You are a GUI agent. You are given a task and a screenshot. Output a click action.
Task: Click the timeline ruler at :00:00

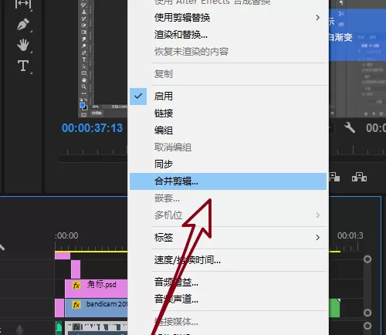[x=66, y=235]
